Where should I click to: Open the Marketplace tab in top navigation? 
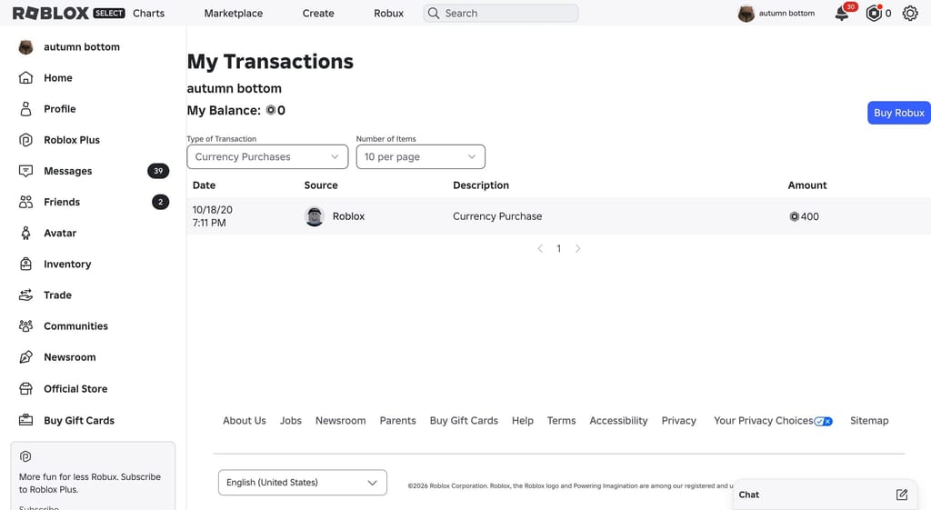click(x=234, y=13)
